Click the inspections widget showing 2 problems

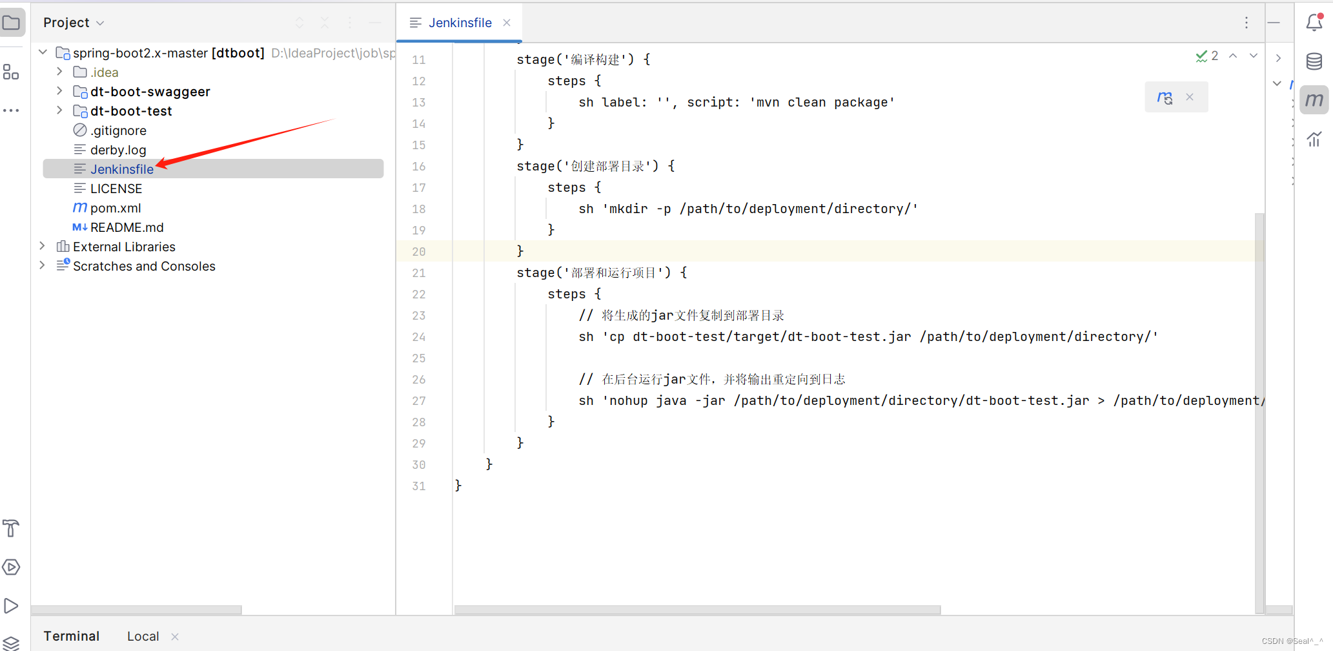click(1206, 56)
